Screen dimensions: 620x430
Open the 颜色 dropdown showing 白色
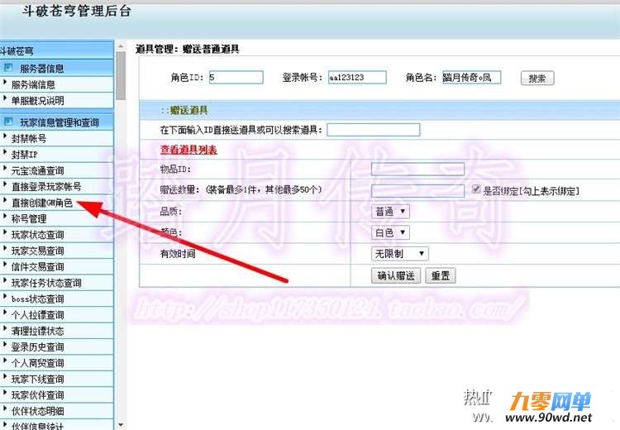pos(390,232)
